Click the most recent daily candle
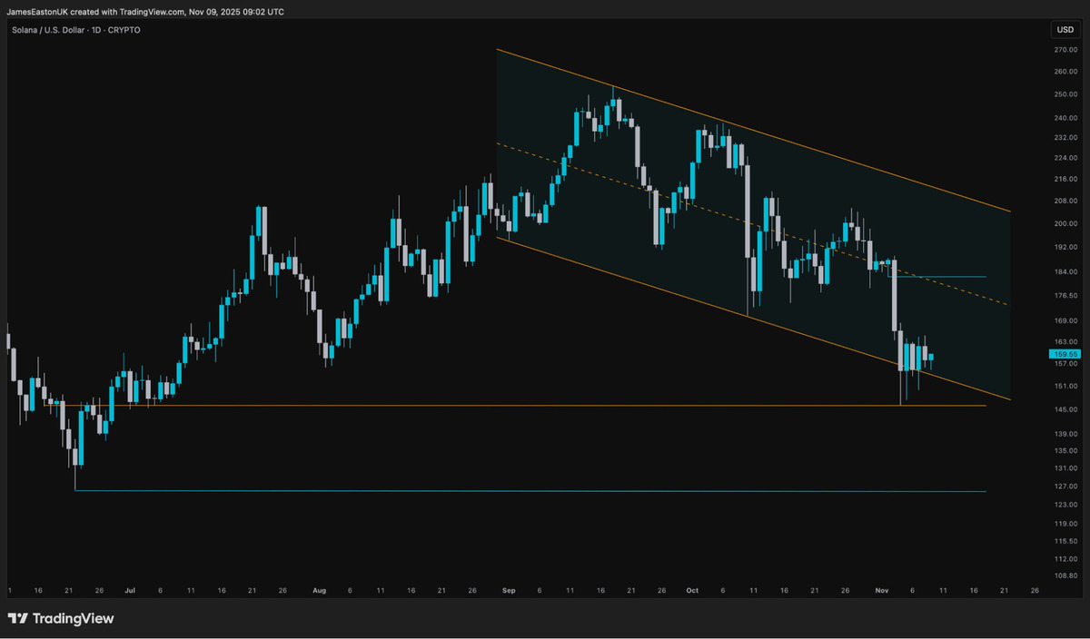1090x639 pixels. coord(929,357)
